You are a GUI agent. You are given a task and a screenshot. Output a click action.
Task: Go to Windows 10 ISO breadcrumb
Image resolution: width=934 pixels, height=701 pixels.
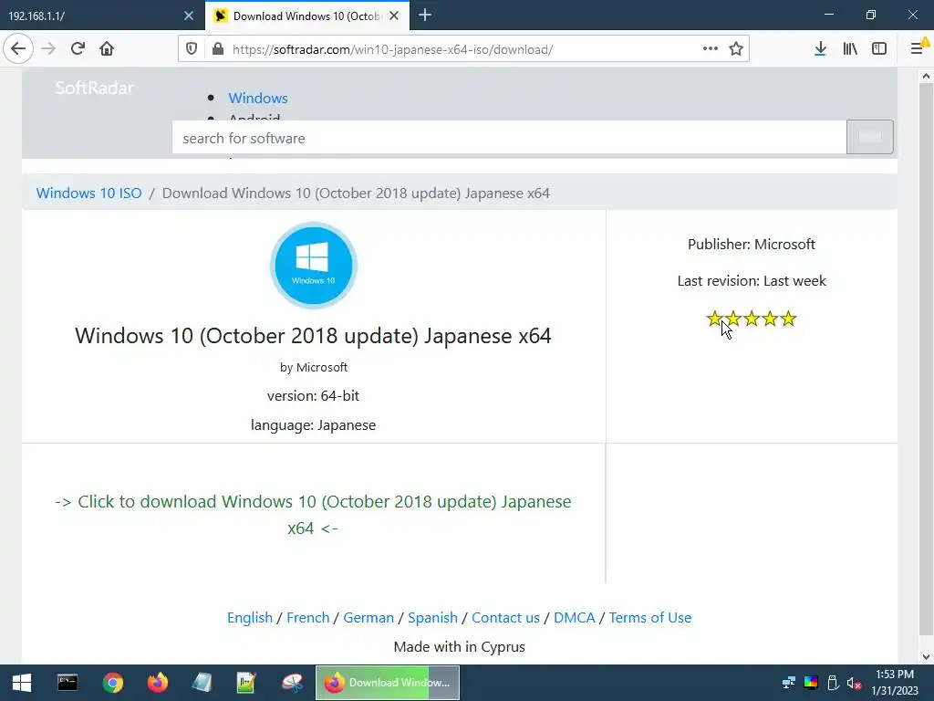tap(88, 194)
